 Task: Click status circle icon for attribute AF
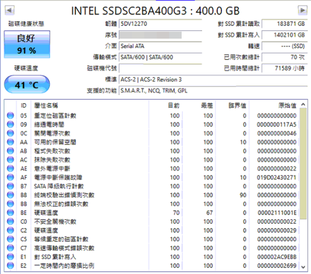(10, 177)
